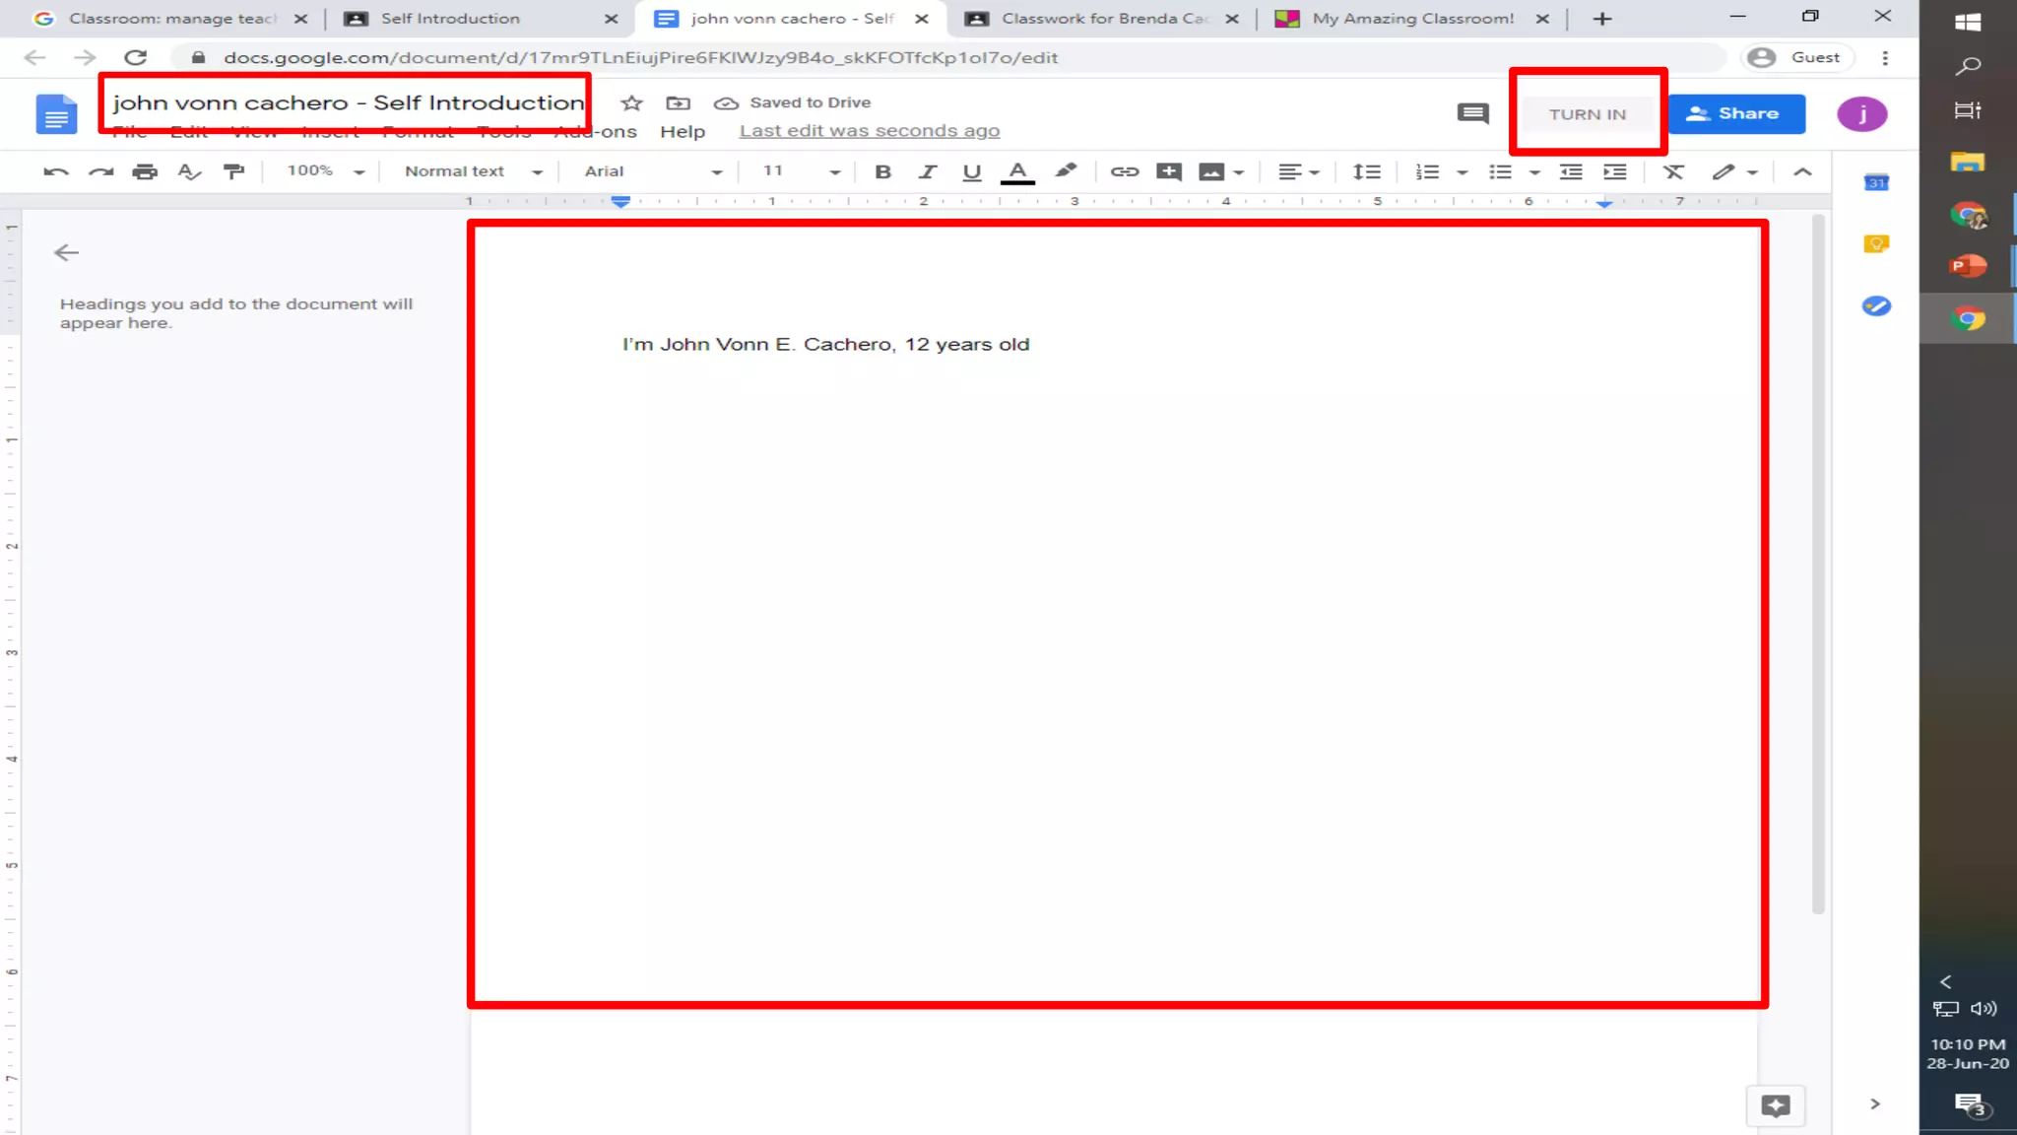Open the Help menu
The height and width of the screenshot is (1135, 2017).
683,132
